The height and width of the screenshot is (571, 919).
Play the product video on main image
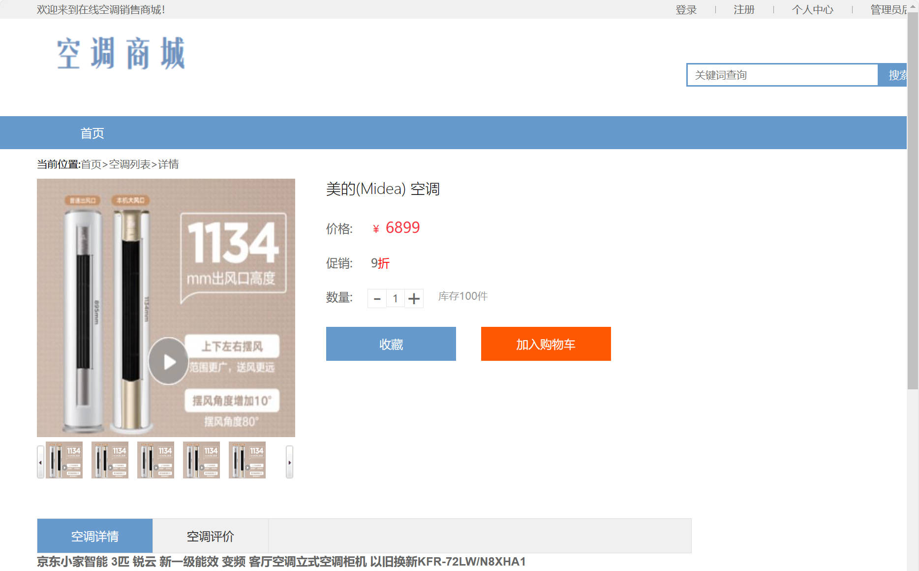tap(169, 361)
